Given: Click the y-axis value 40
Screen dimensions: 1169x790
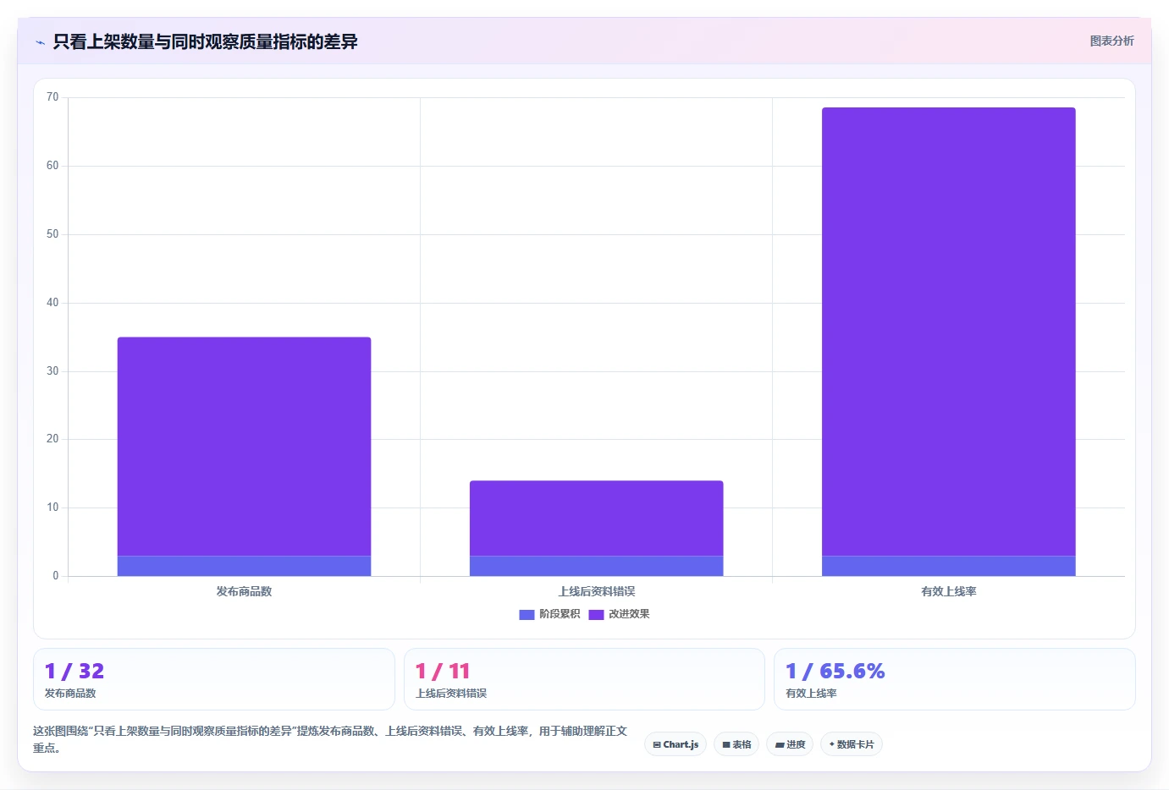Looking at the screenshot, I should [52, 303].
